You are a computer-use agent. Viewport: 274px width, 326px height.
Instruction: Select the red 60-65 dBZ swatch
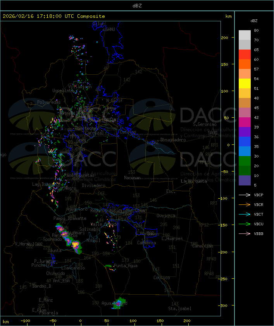tap(245, 55)
